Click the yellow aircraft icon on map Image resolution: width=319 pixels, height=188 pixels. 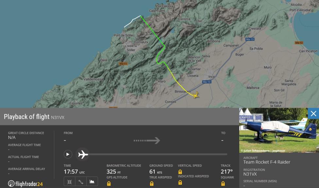click(x=196, y=95)
